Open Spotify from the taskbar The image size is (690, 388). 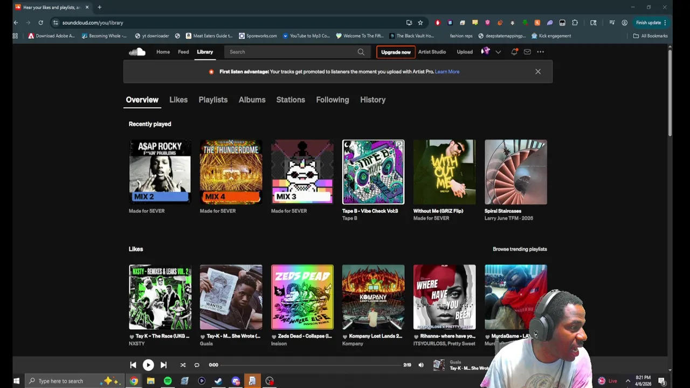168,381
